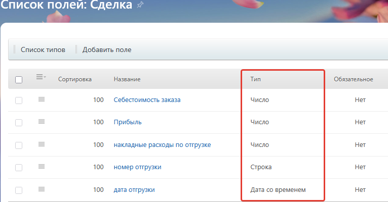388x202 pixels.
Task: Open row actions menu for номер отгрузки
Action: (41, 167)
